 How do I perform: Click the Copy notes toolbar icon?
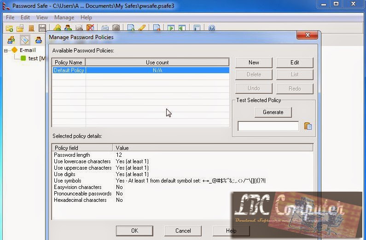pyautogui.click(x=79, y=28)
